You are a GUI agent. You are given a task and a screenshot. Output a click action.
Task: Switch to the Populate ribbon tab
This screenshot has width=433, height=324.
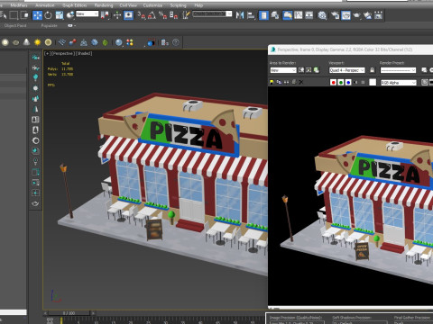49,25
